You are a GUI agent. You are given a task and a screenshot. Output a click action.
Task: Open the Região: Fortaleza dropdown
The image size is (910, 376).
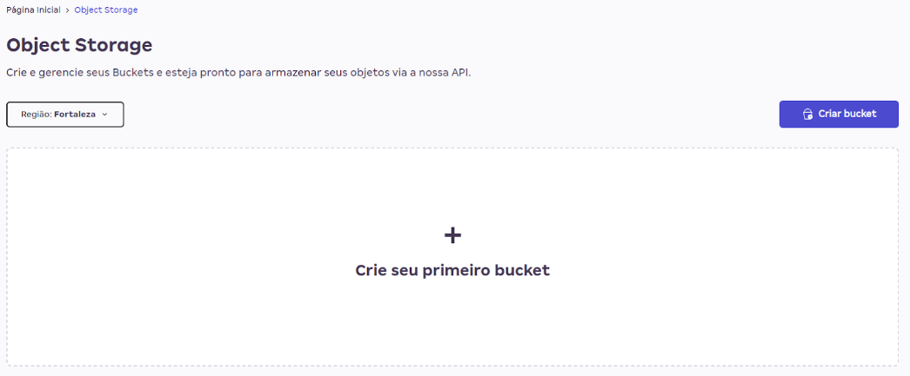pos(65,115)
